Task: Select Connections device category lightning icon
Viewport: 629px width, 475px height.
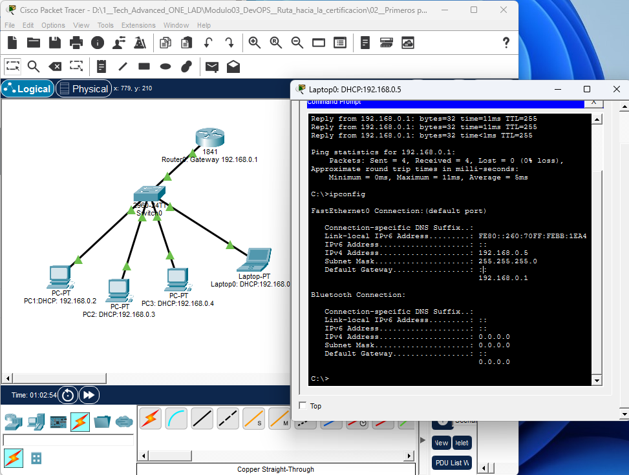Action: pos(80,421)
